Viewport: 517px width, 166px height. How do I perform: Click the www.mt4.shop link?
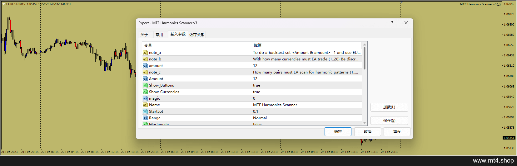coord(493,161)
